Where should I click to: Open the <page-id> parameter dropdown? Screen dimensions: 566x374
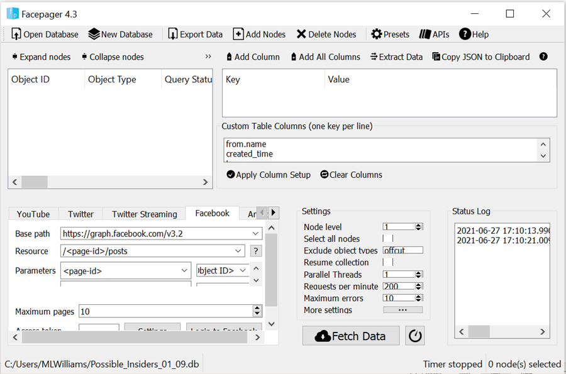pos(184,270)
